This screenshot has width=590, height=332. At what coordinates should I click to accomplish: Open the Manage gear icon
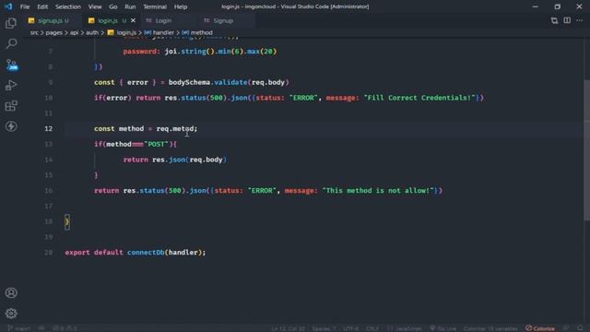point(11,314)
